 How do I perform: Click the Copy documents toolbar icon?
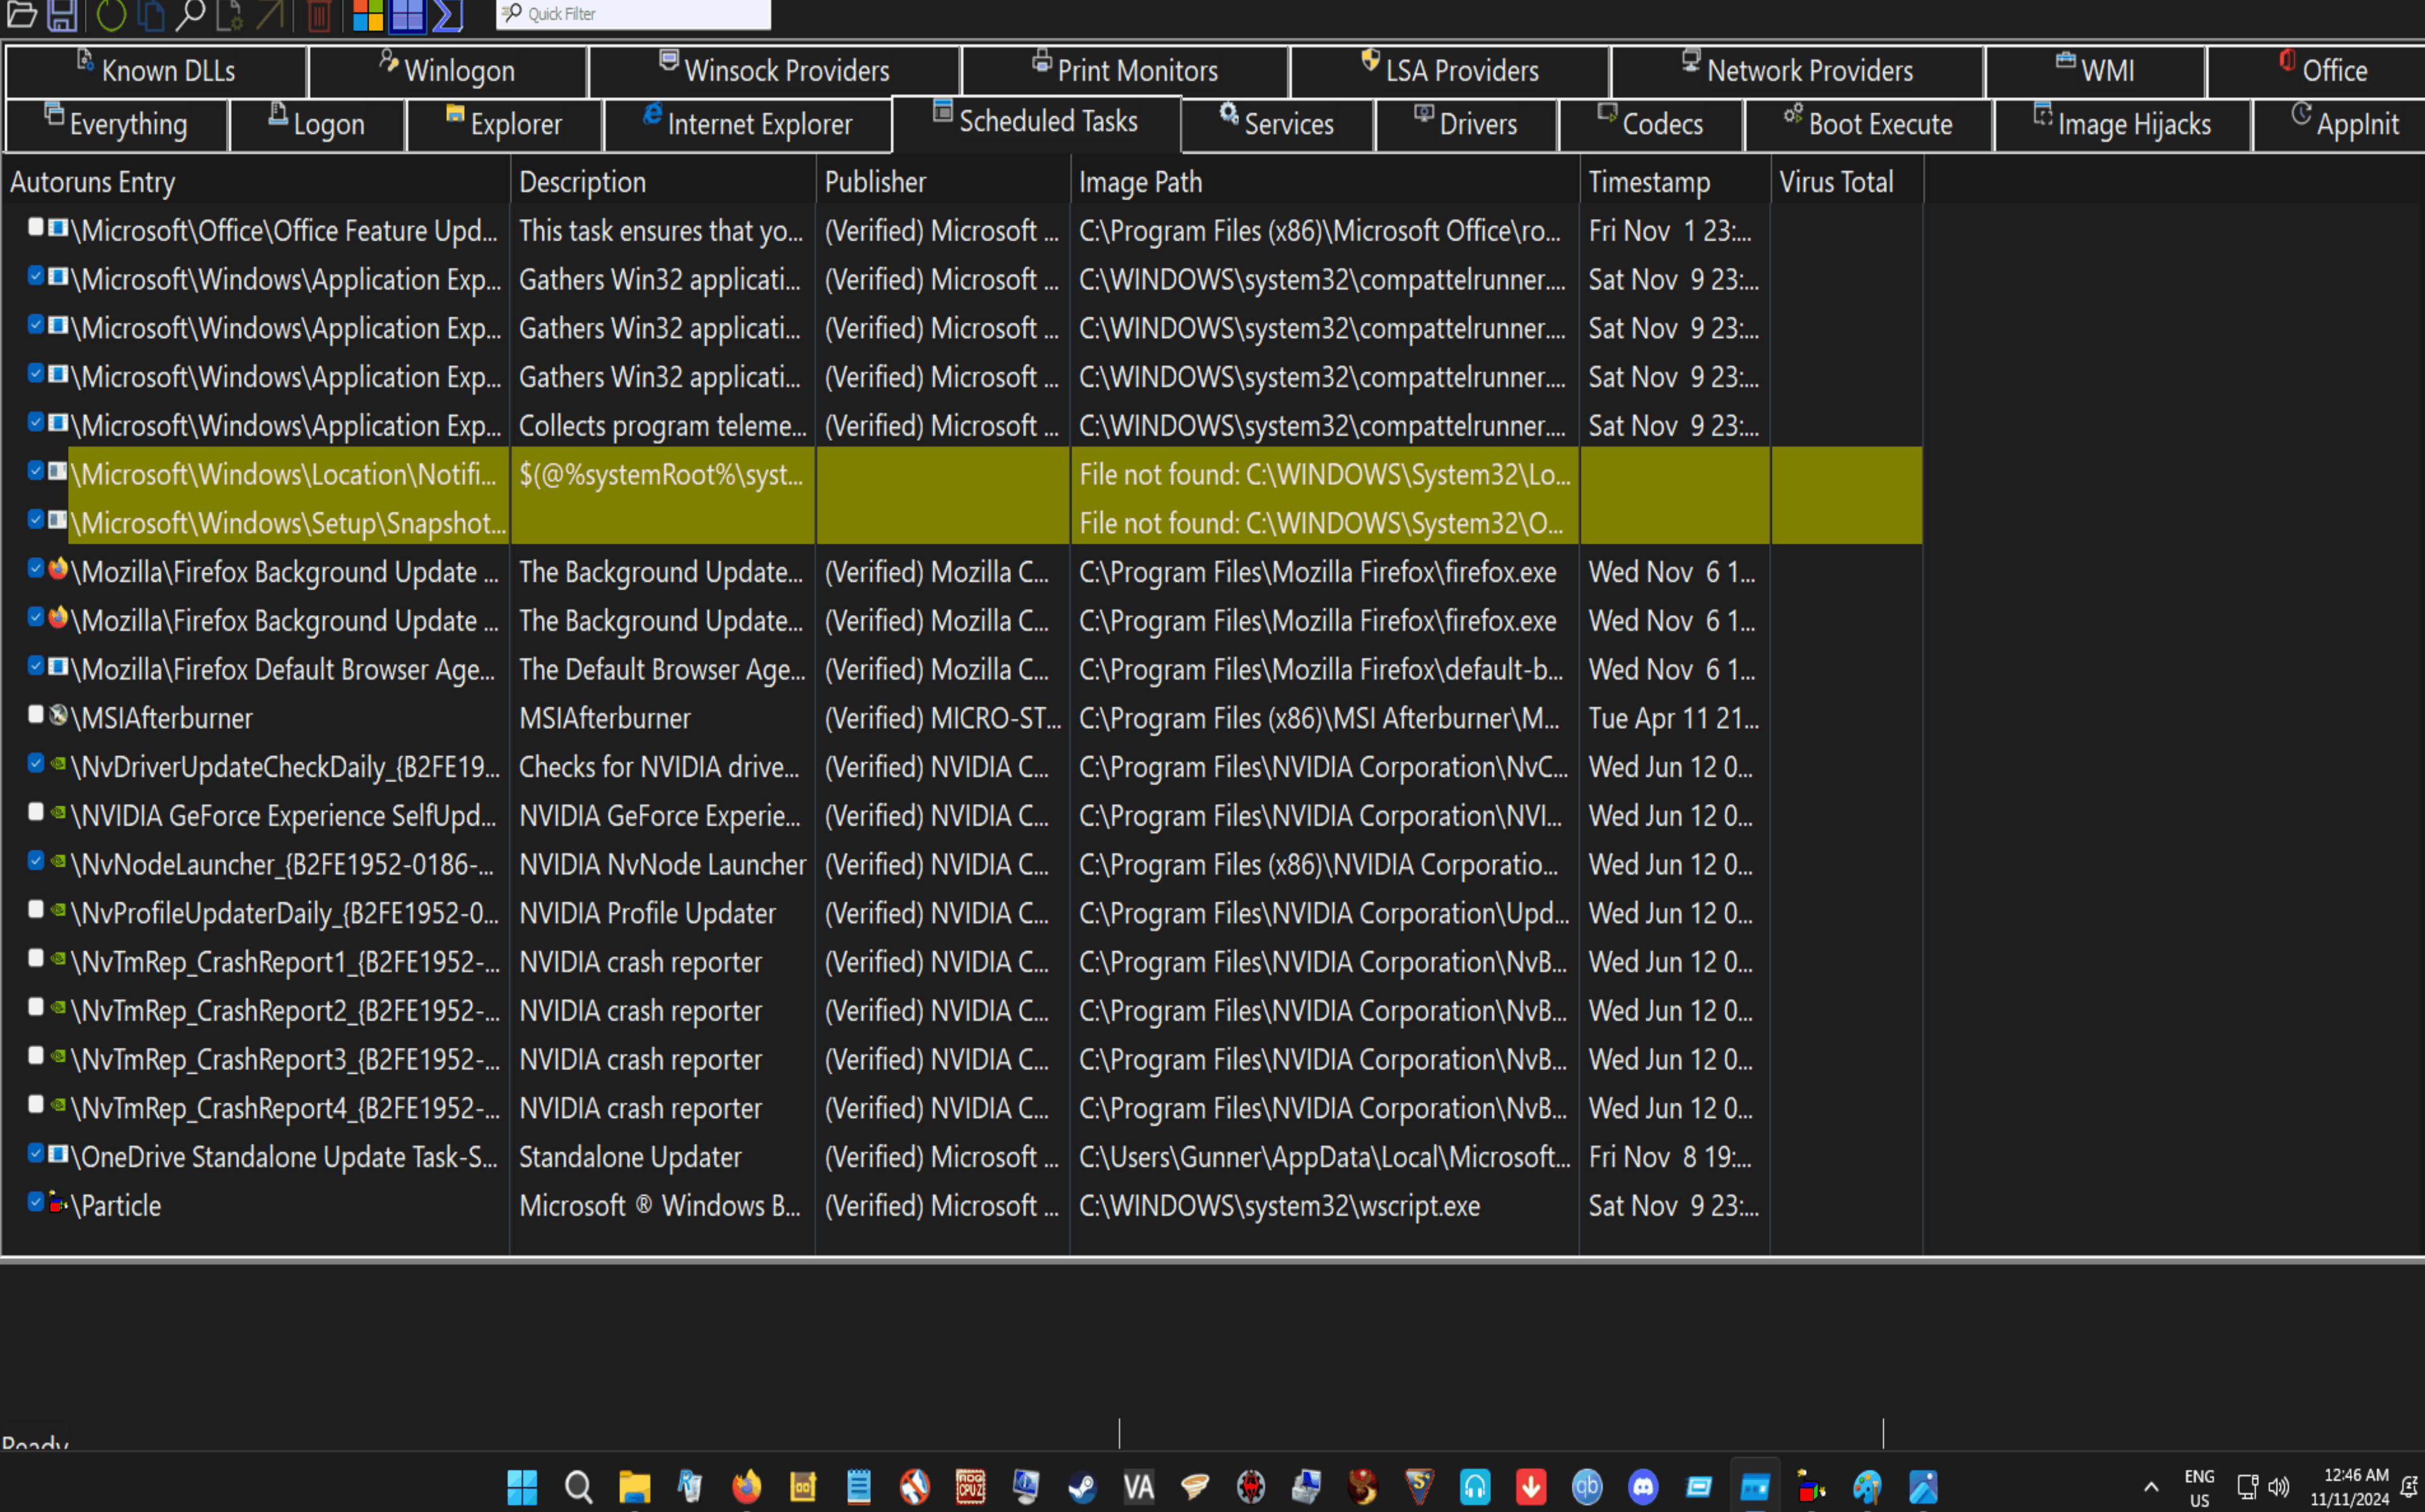151,14
